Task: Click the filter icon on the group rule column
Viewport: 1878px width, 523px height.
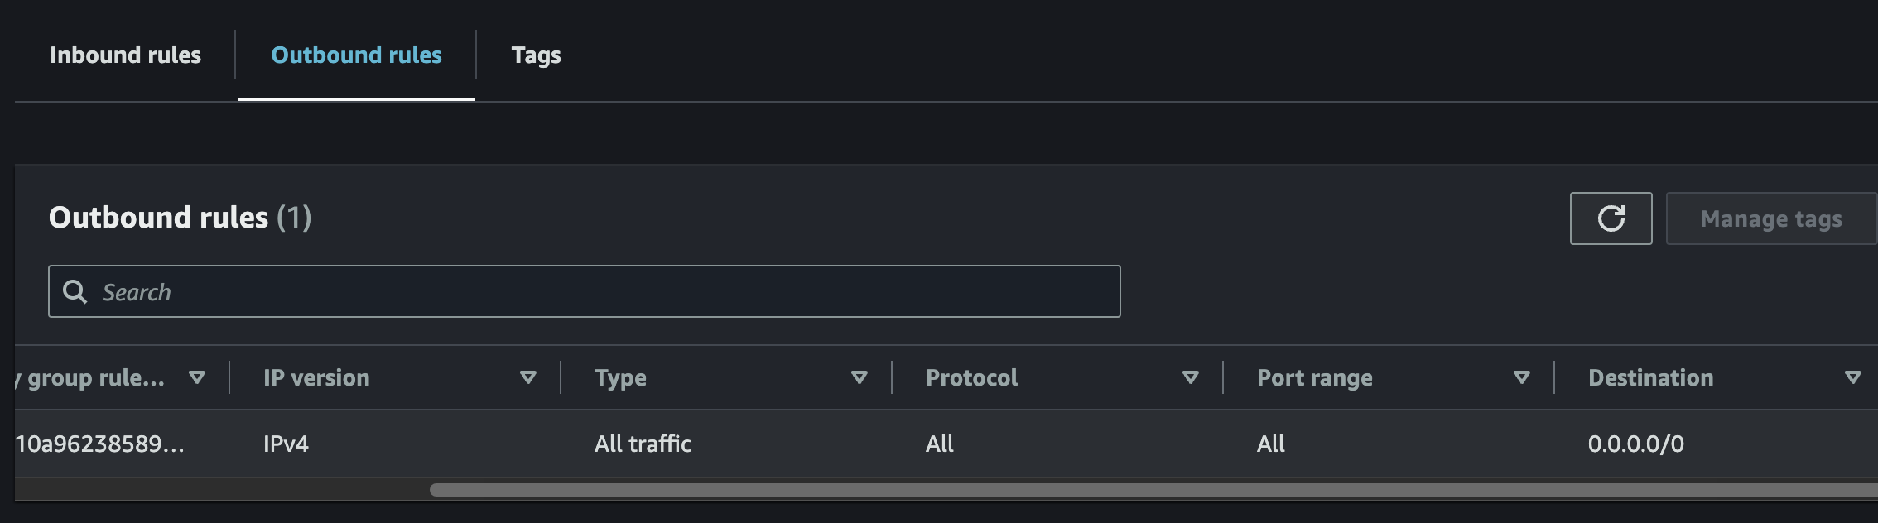Action: 198,377
